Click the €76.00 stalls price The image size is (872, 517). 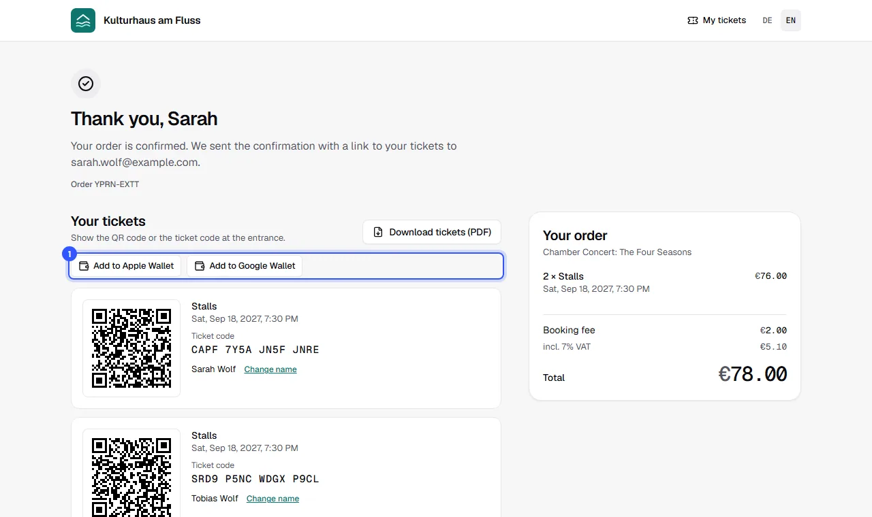coord(770,276)
